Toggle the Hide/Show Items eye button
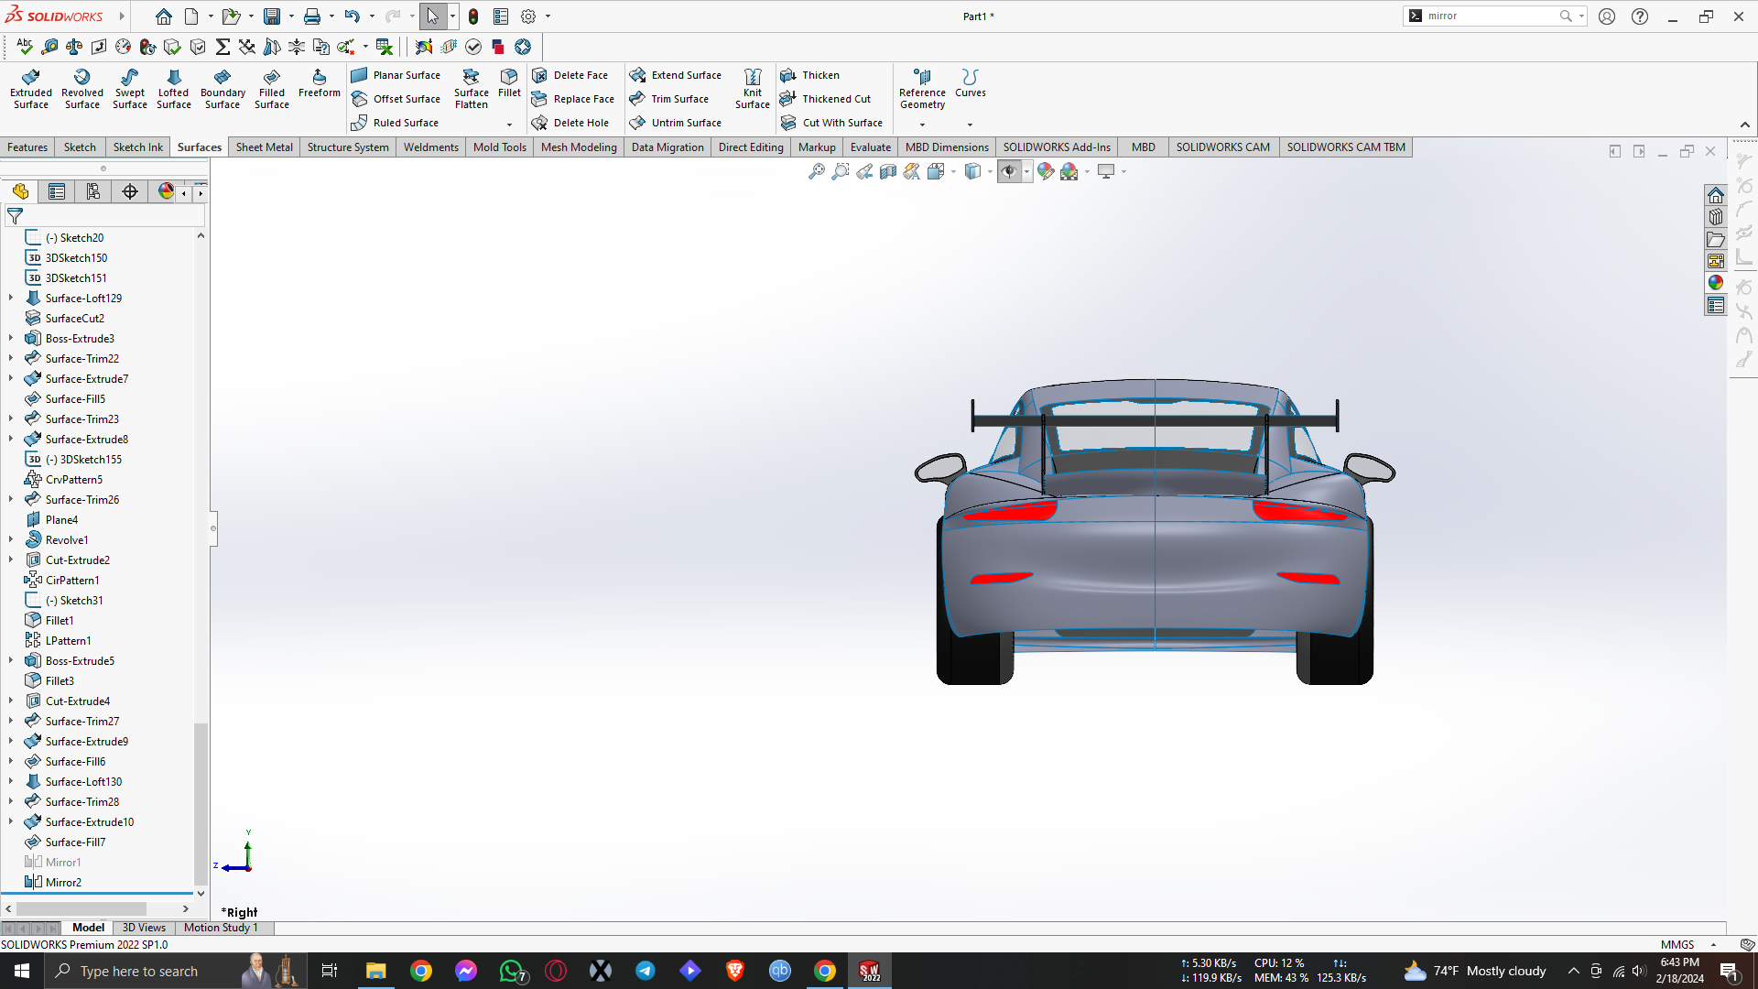This screenshot has width=1758, height=989. pos(1008,171)
